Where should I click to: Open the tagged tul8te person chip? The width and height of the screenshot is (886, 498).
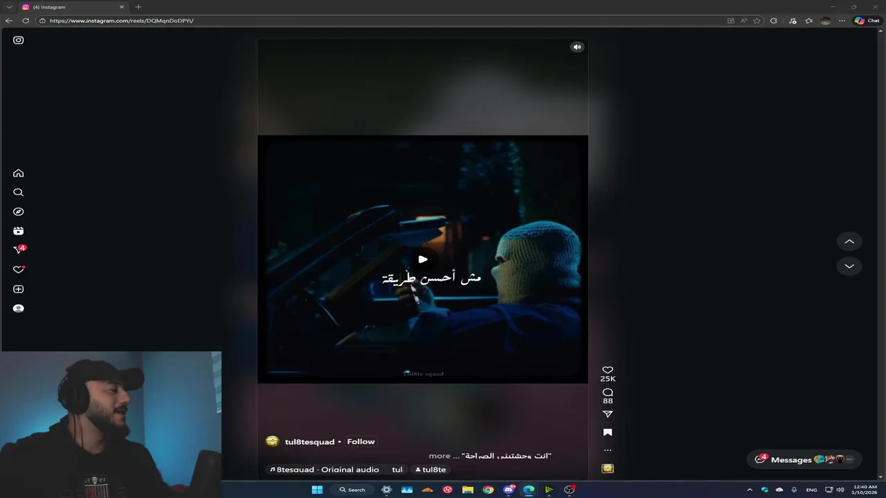click(x=431, y=470)
